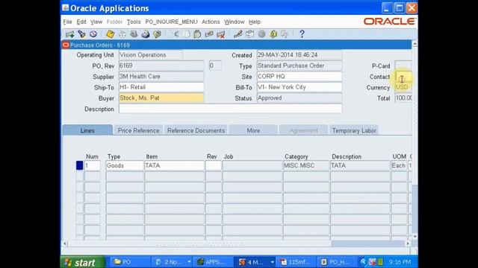Viewport: 478px width, 268px height.
Task: Click the Operating Unit field Vision Operations
Action: tap(151, 55)
